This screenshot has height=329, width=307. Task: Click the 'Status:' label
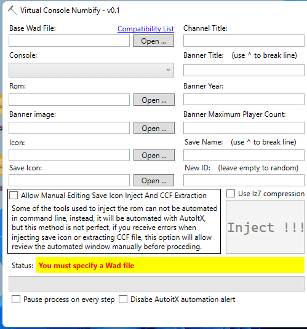(x=22, y=266)
